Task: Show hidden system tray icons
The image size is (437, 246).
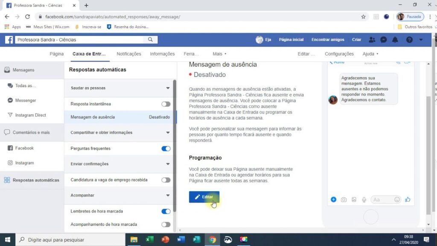Action: pos(393,240)
